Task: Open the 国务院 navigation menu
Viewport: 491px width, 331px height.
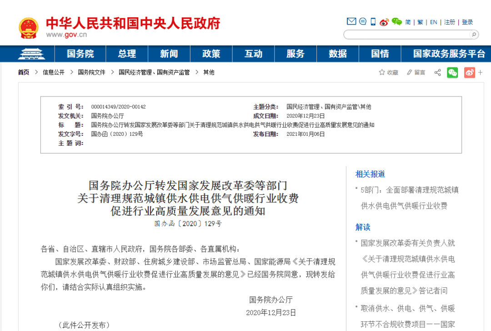Action: point(80,54)
